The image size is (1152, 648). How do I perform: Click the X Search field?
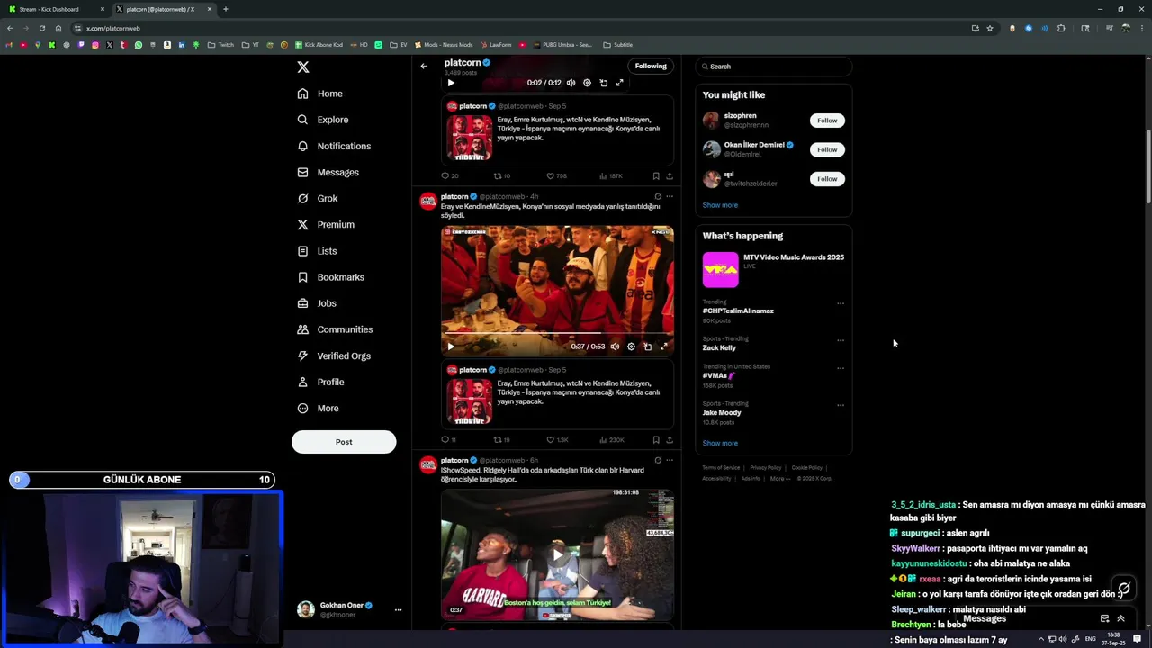(774, 67)
